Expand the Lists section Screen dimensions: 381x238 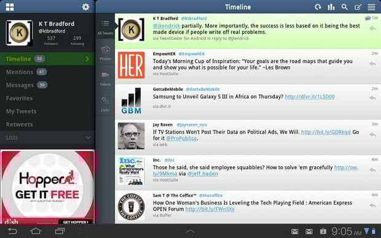(x=47, y=137)
